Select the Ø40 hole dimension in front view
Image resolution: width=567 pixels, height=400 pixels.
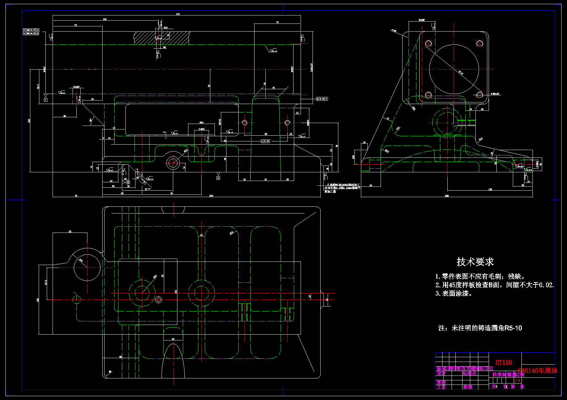coord(202,122)
